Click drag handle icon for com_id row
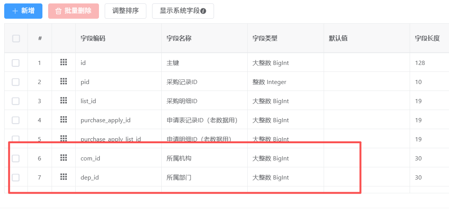This screenshot has height=212, width=449. click(64, 158)
